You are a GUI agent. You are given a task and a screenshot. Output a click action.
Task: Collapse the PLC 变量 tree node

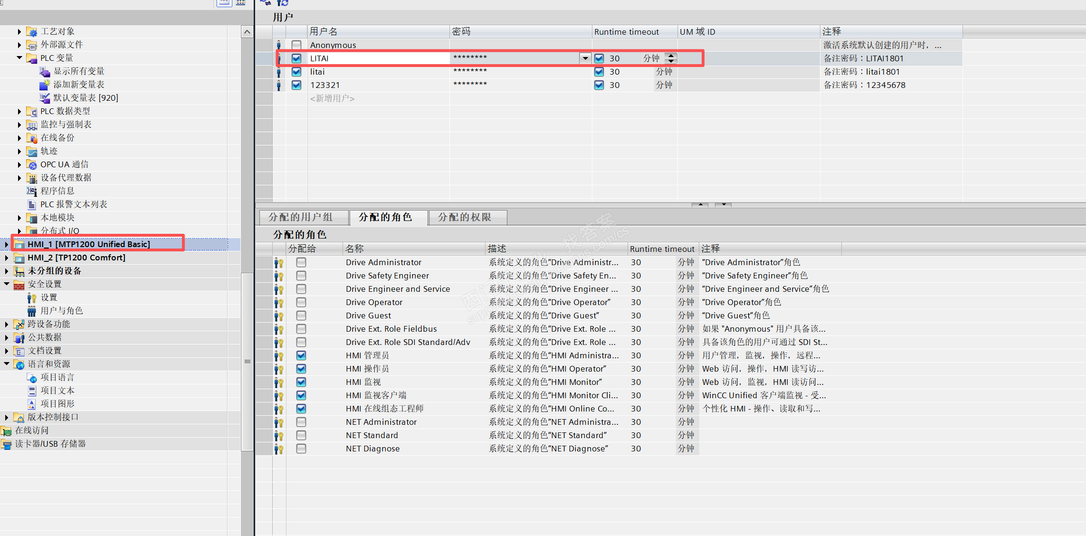coord(19,58)
